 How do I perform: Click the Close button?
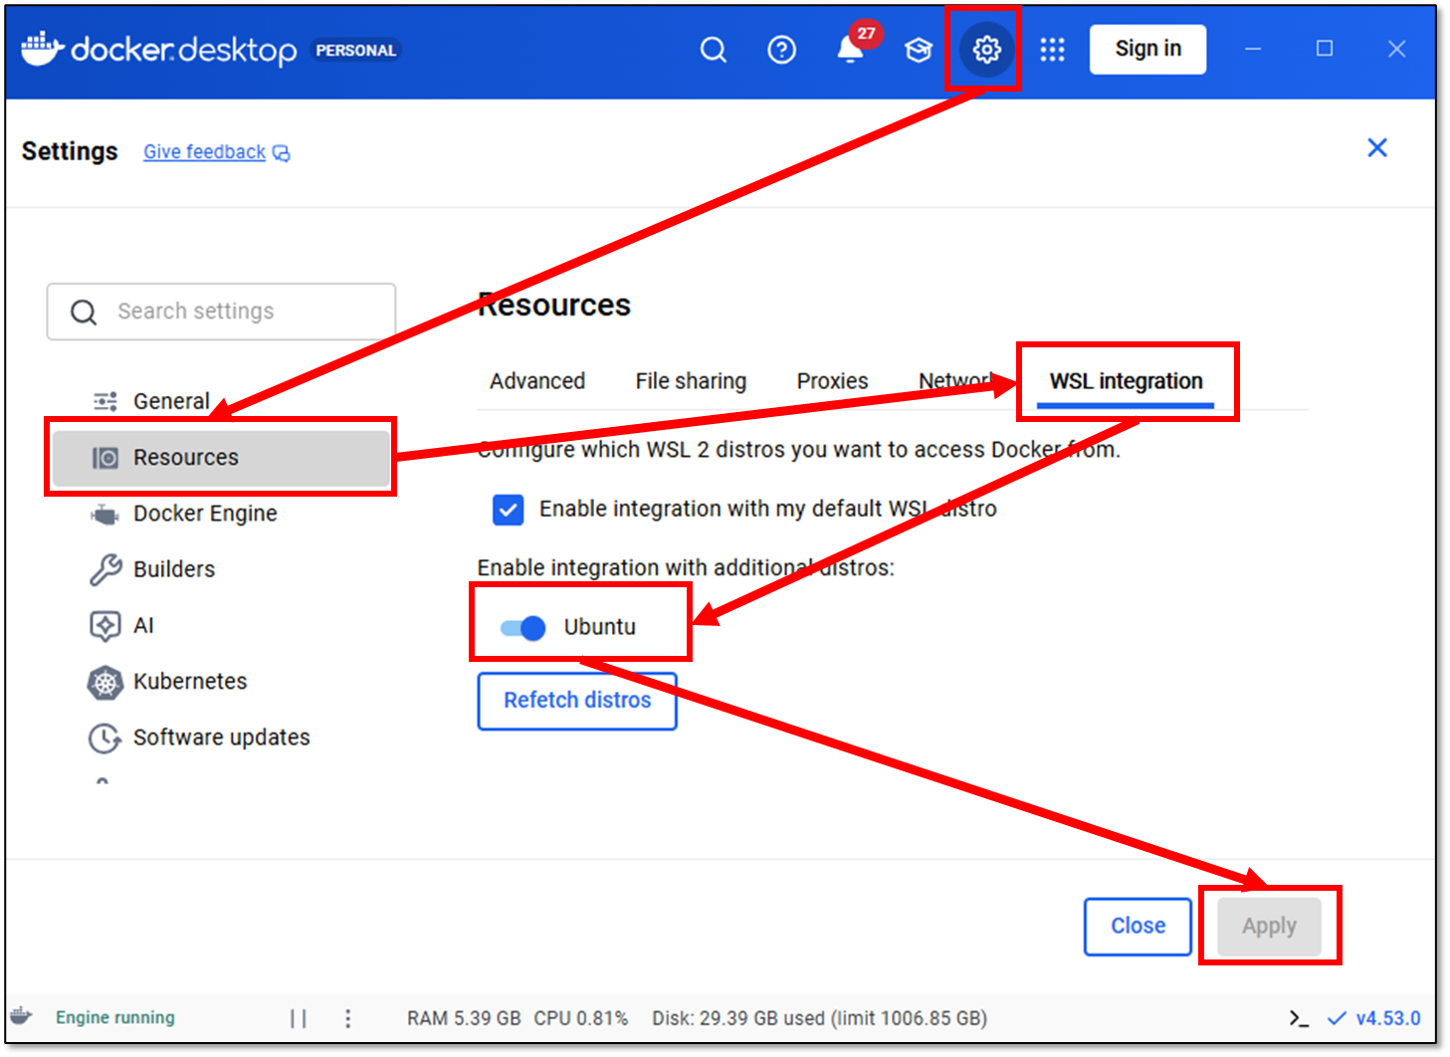(x=1138, y=927)
